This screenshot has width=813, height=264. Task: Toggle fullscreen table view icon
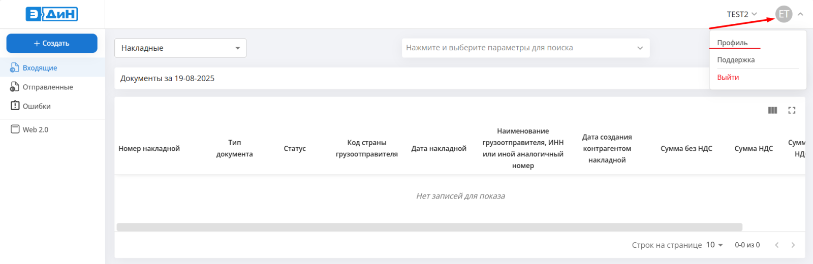(x=792, y=110)
